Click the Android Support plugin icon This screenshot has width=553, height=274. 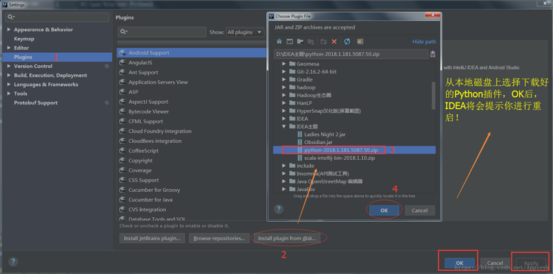click(x=122, y=53)
